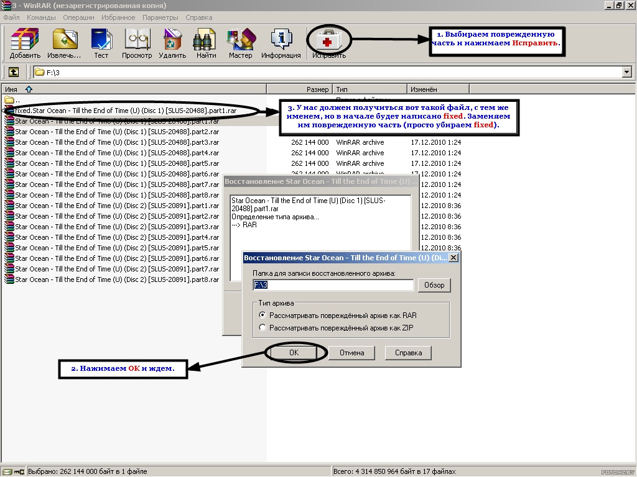Select Star Ocean Disc 1 part8.rar
The width and height of the screenshot is (637, 477).
[117, 195]
